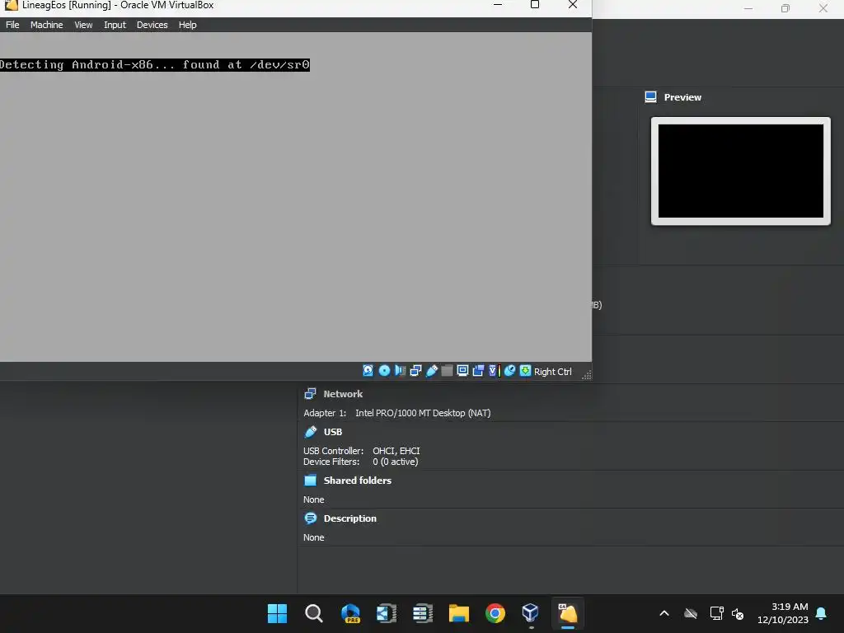
Task: Minimize the LineagEos VM window
Action: [x=498, y=5]
